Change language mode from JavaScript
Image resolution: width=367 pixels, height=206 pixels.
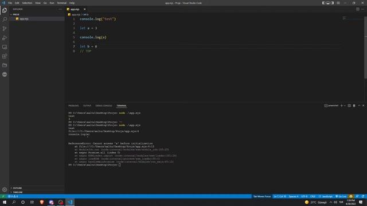pyautogui.click(x=326, y=196)
